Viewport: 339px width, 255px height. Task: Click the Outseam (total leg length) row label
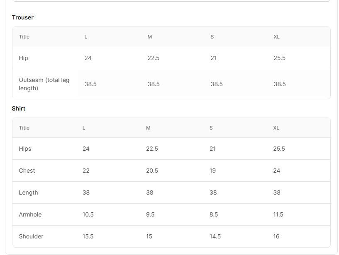(44, 84)
